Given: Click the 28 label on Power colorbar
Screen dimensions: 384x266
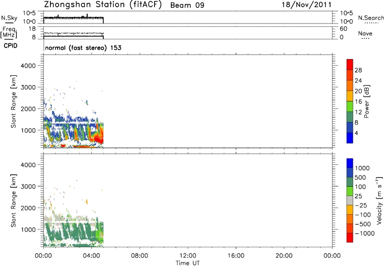Looking at the screenshot, I should pos(358,70).
